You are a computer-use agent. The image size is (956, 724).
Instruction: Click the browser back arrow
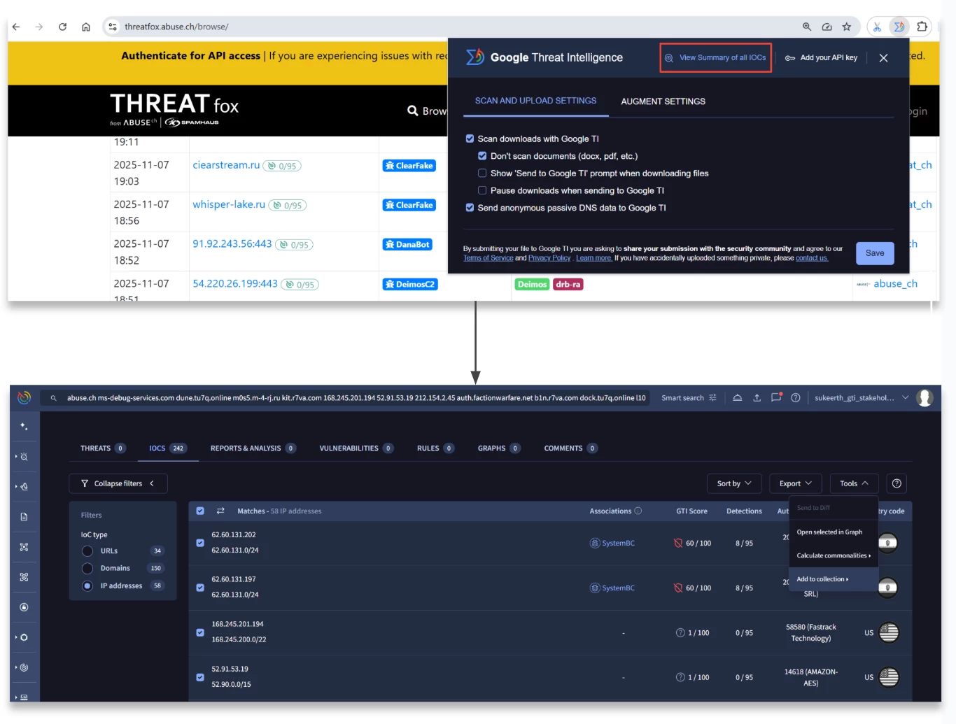16,27
